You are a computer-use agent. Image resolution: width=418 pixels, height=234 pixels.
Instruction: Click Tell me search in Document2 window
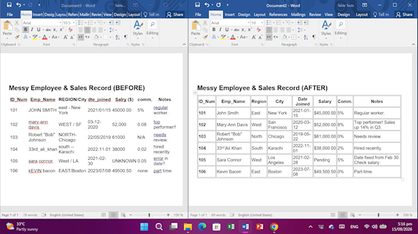pyautogui.click(x=381, y=15)
